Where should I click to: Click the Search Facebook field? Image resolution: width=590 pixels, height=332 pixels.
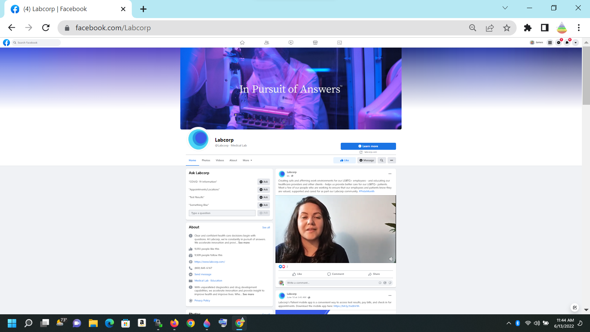(36, 42)
